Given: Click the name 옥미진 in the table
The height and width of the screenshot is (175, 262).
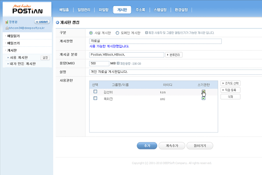Looking at the screenshot, I should pyautogui.click(x=108, y=99).
